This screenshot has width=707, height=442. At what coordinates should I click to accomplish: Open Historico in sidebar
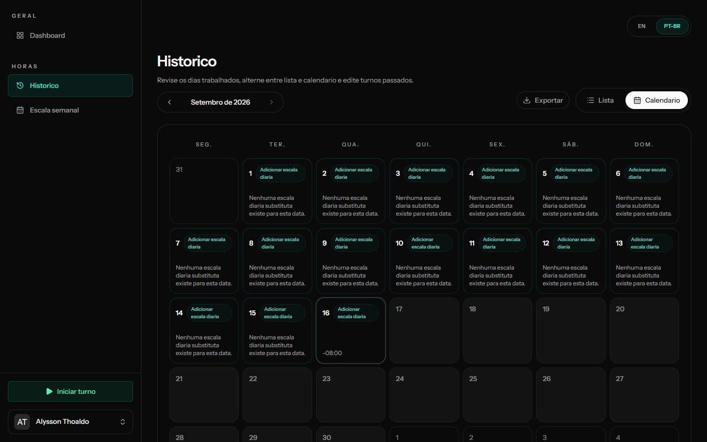[x=70, y=85]
